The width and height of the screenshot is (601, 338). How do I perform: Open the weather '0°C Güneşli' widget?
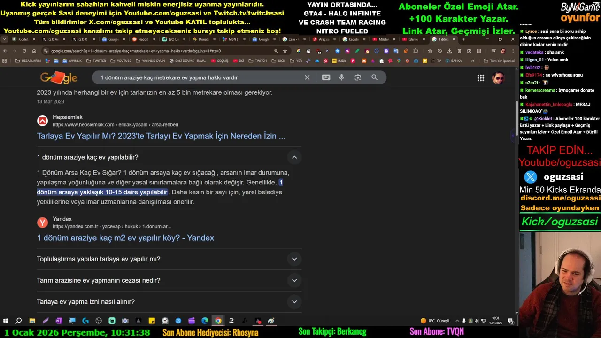pyautogui.click(x=435, y=321)
